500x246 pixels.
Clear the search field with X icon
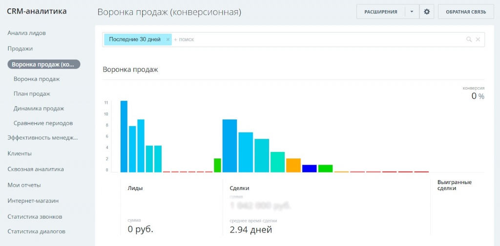(478, 39)
